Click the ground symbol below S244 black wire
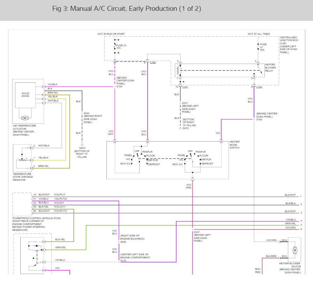313x281 pixels. click(x=82, y=145)
